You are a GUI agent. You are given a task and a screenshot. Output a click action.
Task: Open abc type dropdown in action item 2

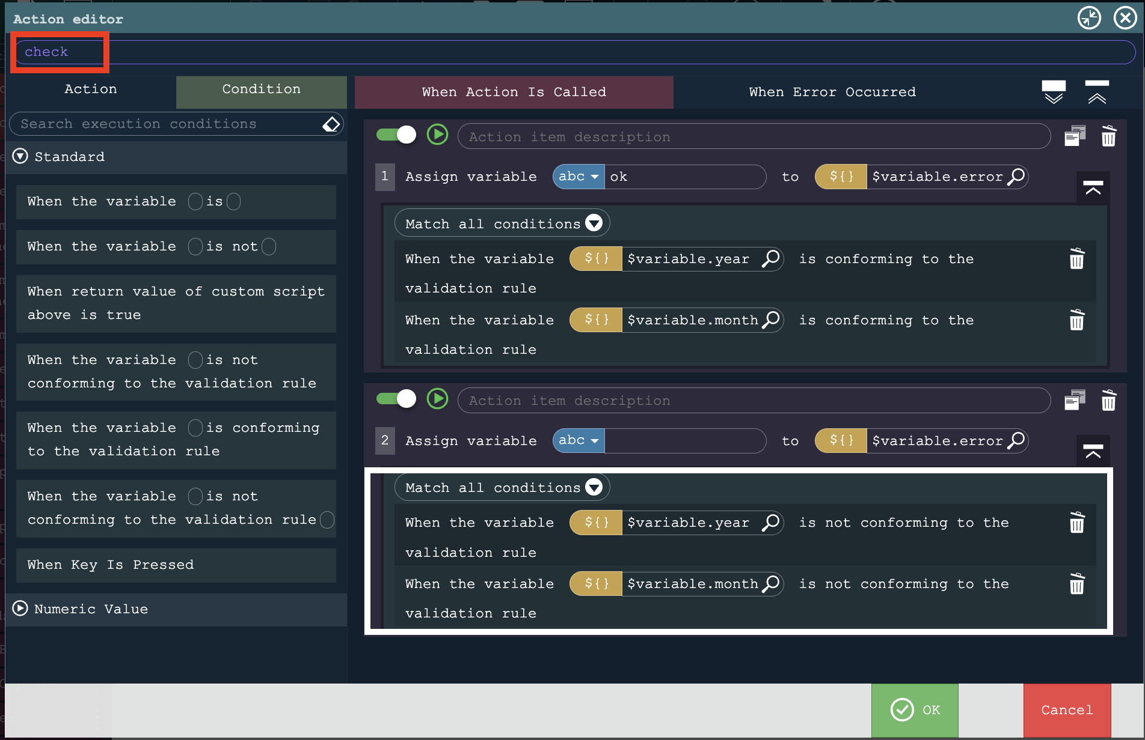click(578, 441)
